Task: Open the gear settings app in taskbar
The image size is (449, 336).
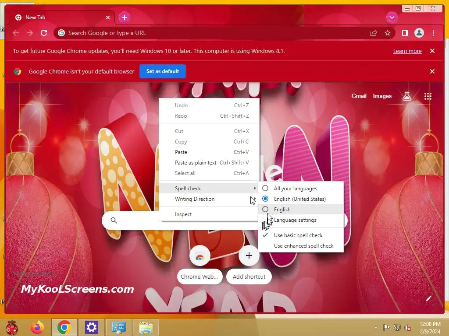Action: pyautogui.click(x=91, y=327)
